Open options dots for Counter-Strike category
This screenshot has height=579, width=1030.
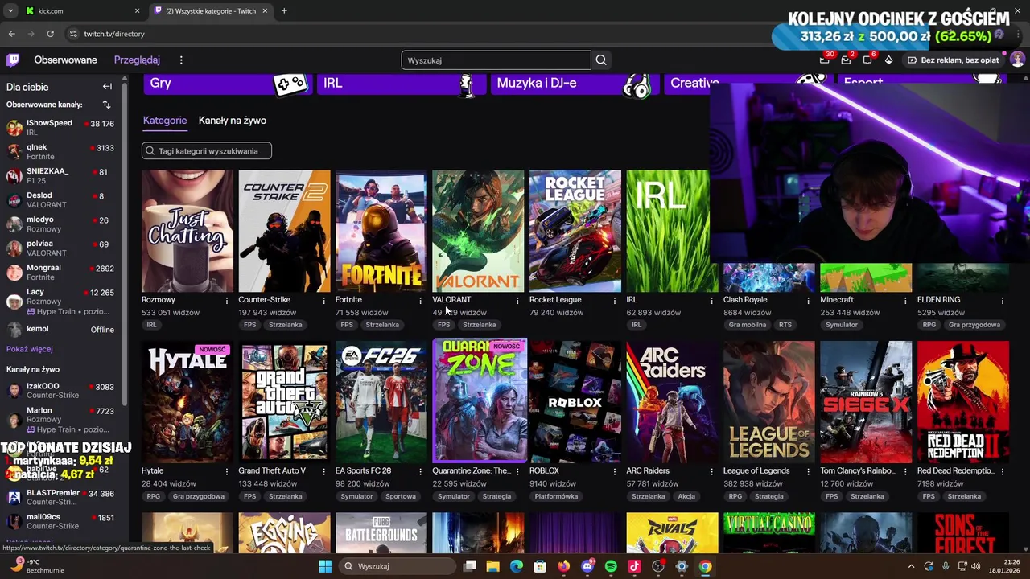point(323,300)
